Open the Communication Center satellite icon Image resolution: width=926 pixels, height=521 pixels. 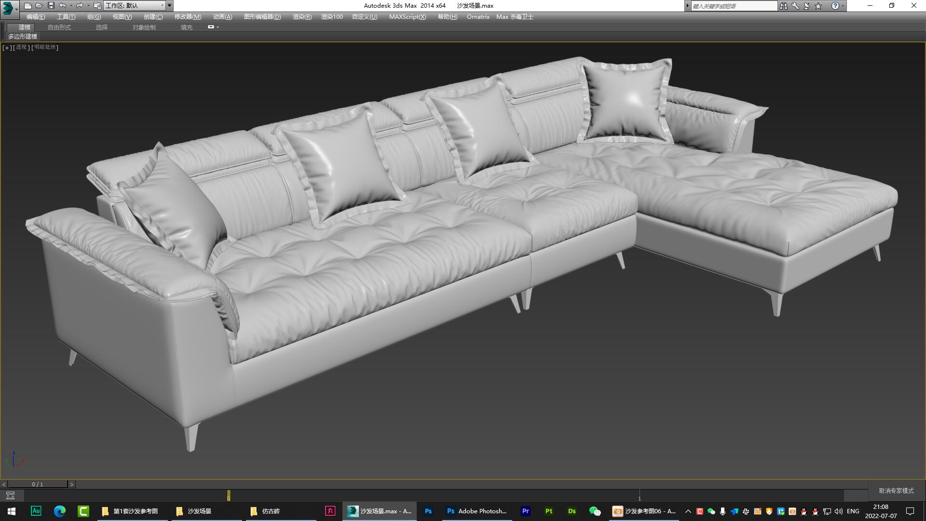coord(806,6)
